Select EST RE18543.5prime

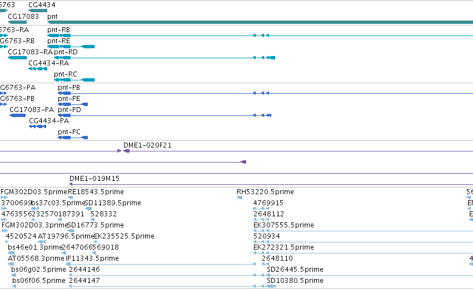pos(70,197)
